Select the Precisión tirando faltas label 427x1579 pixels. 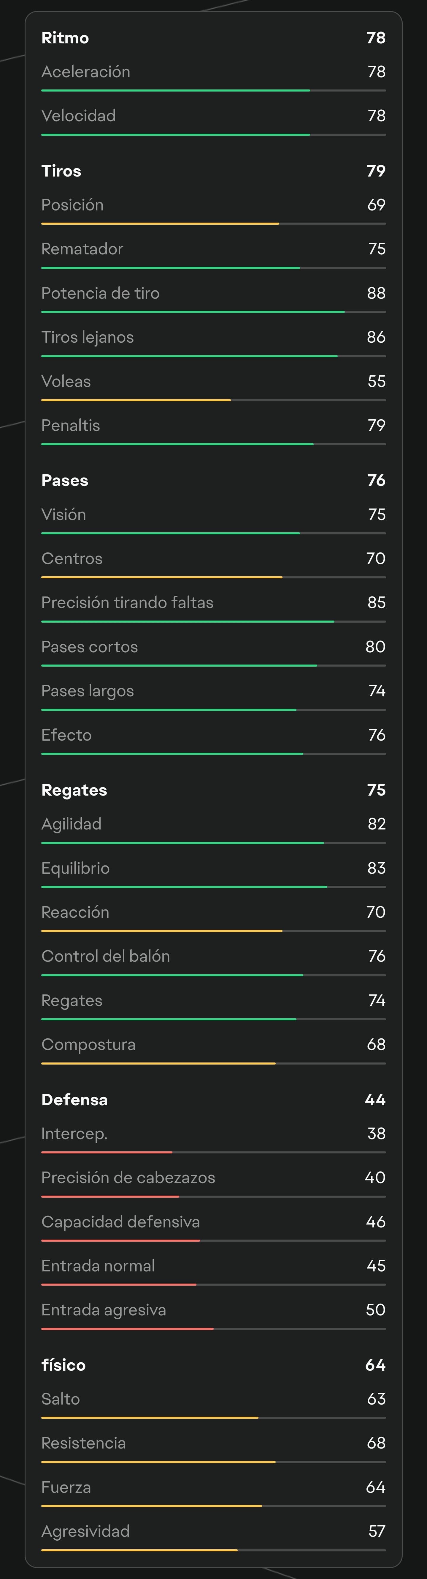point(127,602)
